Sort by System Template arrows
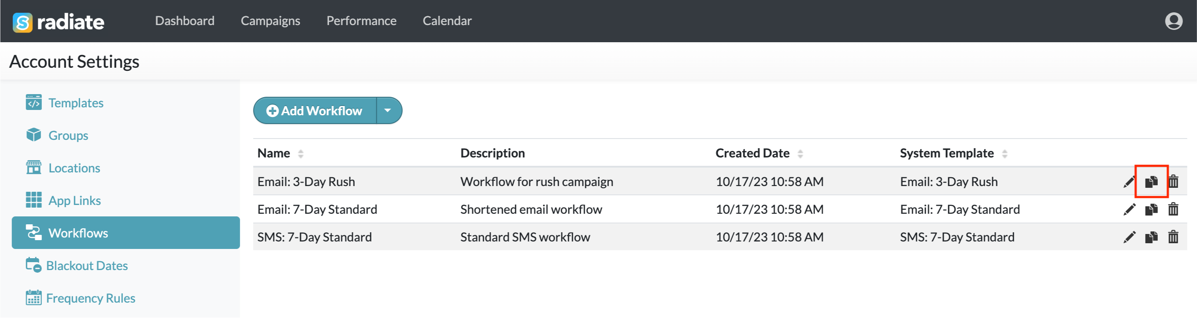1197x318 pixels. click(x=1004, y=154)
